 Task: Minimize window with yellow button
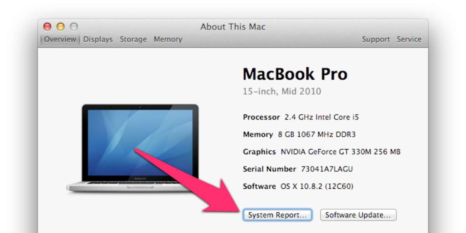point(61,27)
